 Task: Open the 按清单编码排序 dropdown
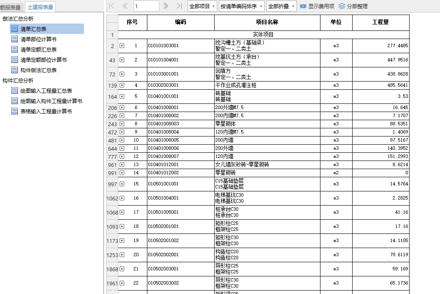(x=242, y=6)
